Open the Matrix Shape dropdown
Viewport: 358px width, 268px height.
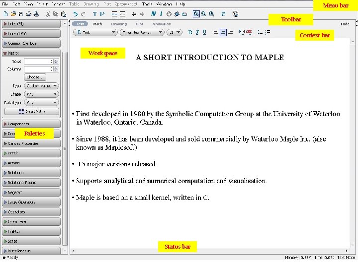41,94
